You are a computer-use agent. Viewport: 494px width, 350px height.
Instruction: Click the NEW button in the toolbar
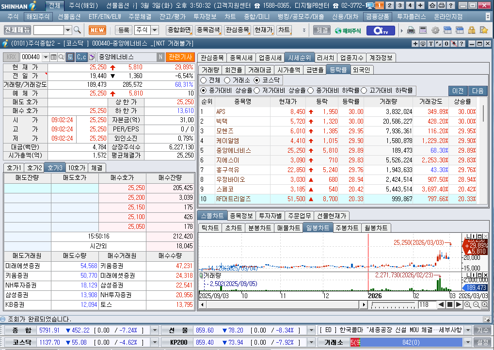click(97, 30)
